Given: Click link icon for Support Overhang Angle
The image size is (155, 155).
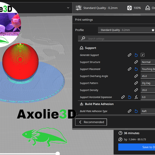Looking at the screenshot, I should (x=136, y=76).
